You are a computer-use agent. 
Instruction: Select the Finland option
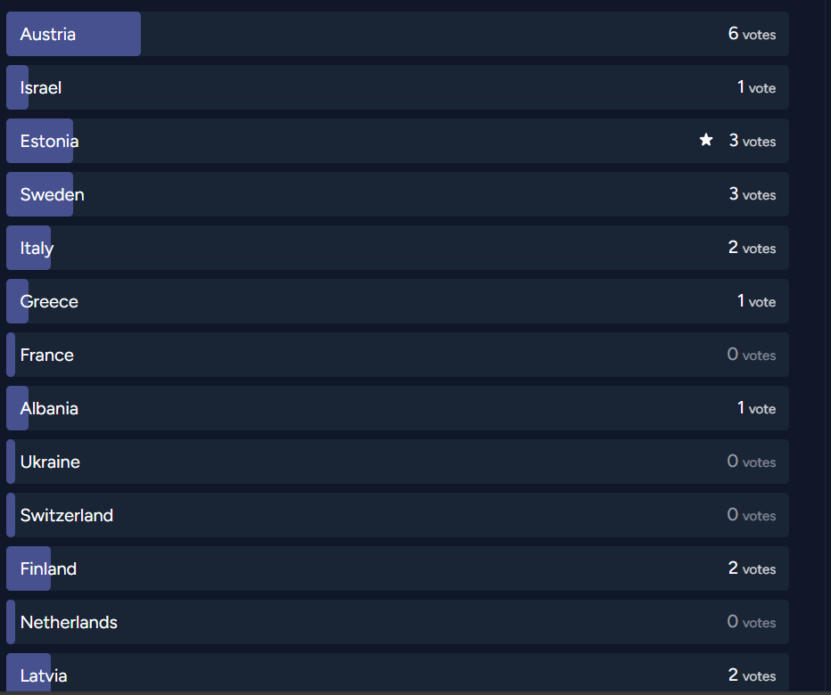[x=398, y=569]
